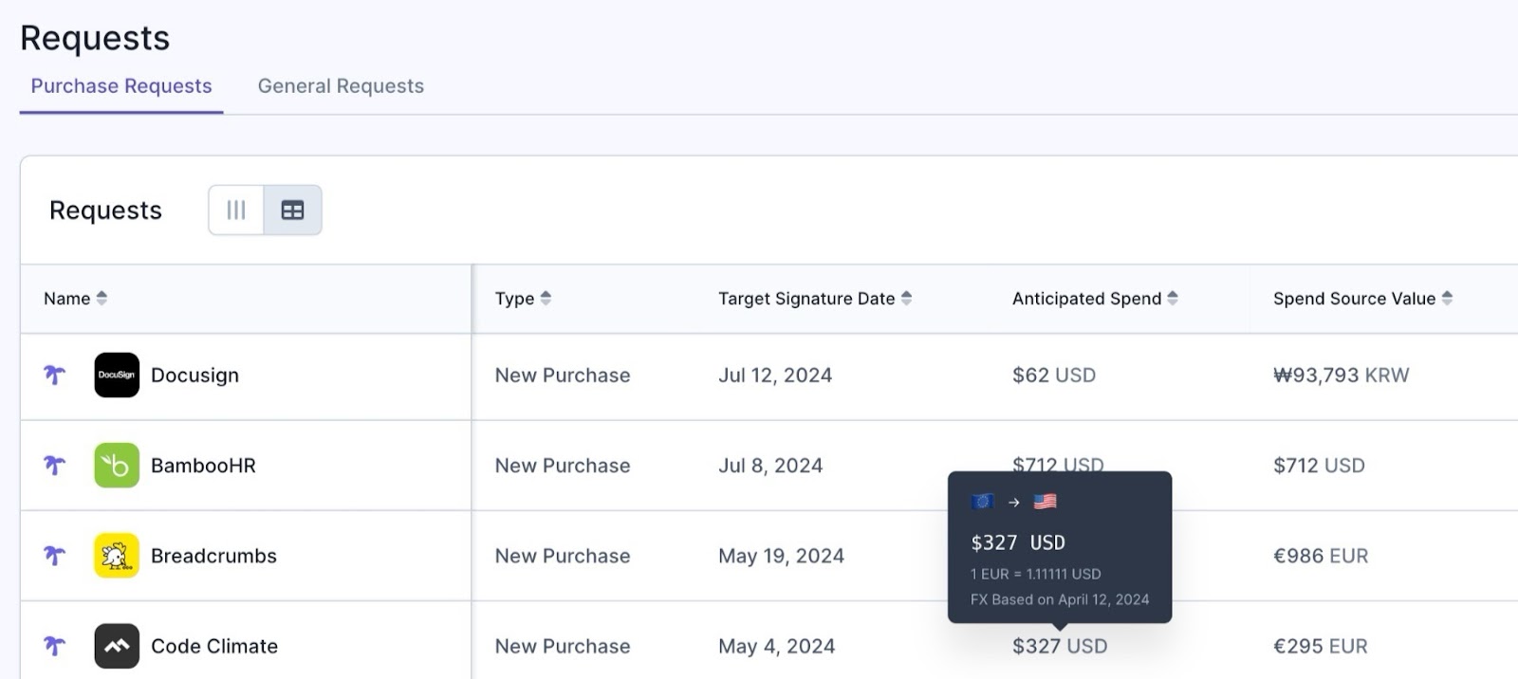The height and width of the screenshot is (679, 1518).
Task: Open the Docusign request
Action: (194, 376)
